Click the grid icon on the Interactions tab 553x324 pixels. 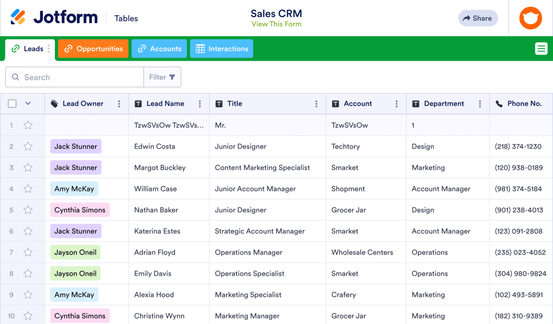[199, 48]
